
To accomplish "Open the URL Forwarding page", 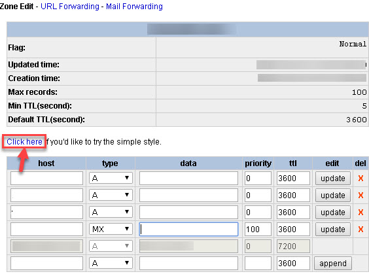I will pos(70,7).
